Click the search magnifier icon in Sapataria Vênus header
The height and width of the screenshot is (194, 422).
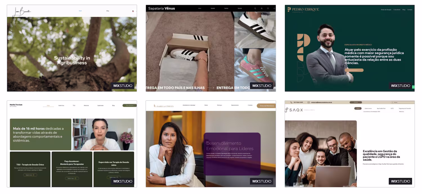click(255, 8)
